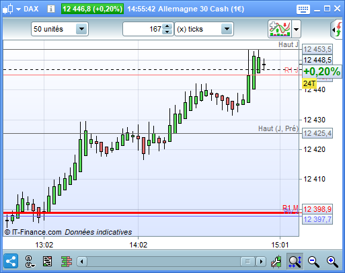Click the 12 425,4 Haut Pré price label

coord(317,133)
